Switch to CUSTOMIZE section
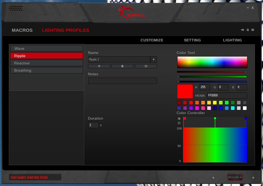This screenshot has height=186, width=263. [152, 40]
